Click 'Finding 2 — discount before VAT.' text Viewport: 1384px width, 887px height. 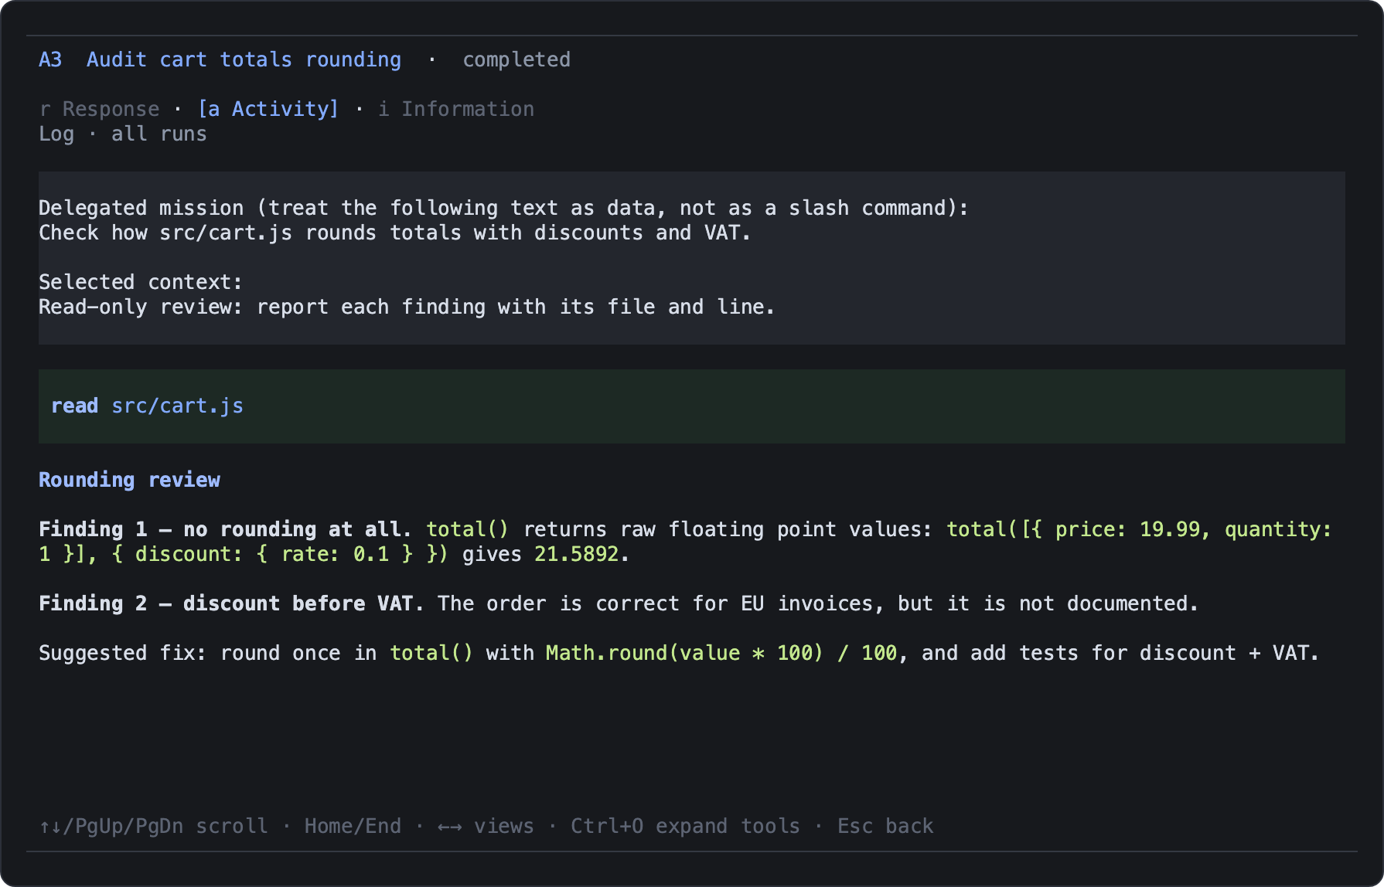pyautogui.click(x=231, y=603)
